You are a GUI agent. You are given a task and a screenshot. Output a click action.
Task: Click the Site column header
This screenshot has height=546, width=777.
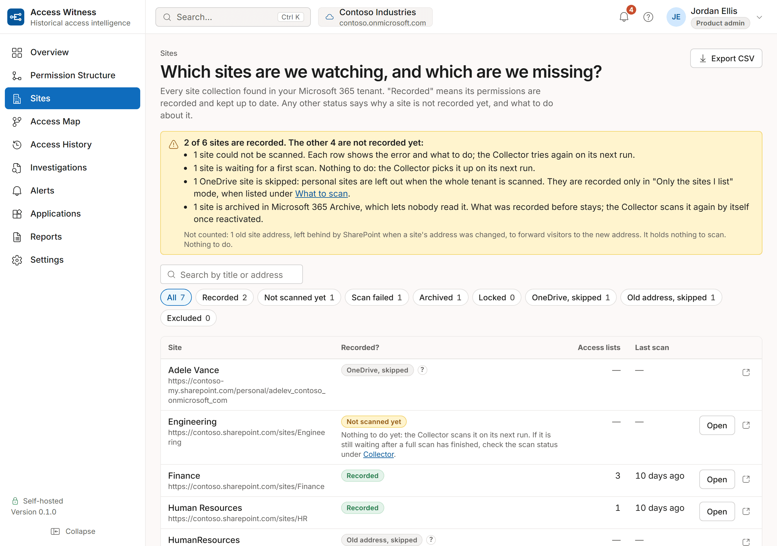tap(175, 347)
